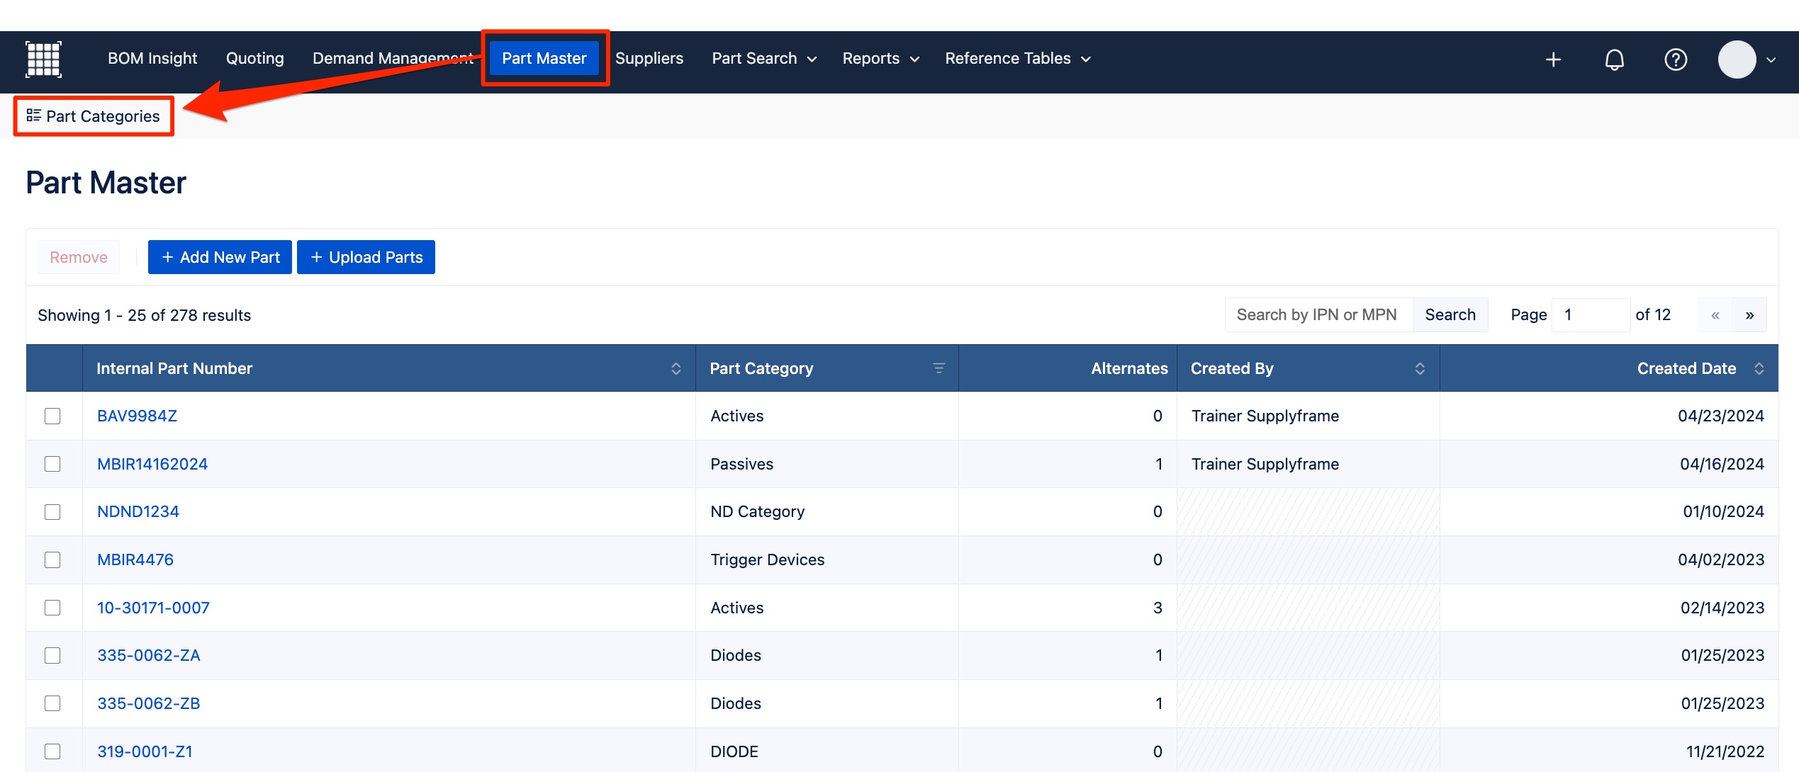Click the Search button

(x=1450, y=315)
